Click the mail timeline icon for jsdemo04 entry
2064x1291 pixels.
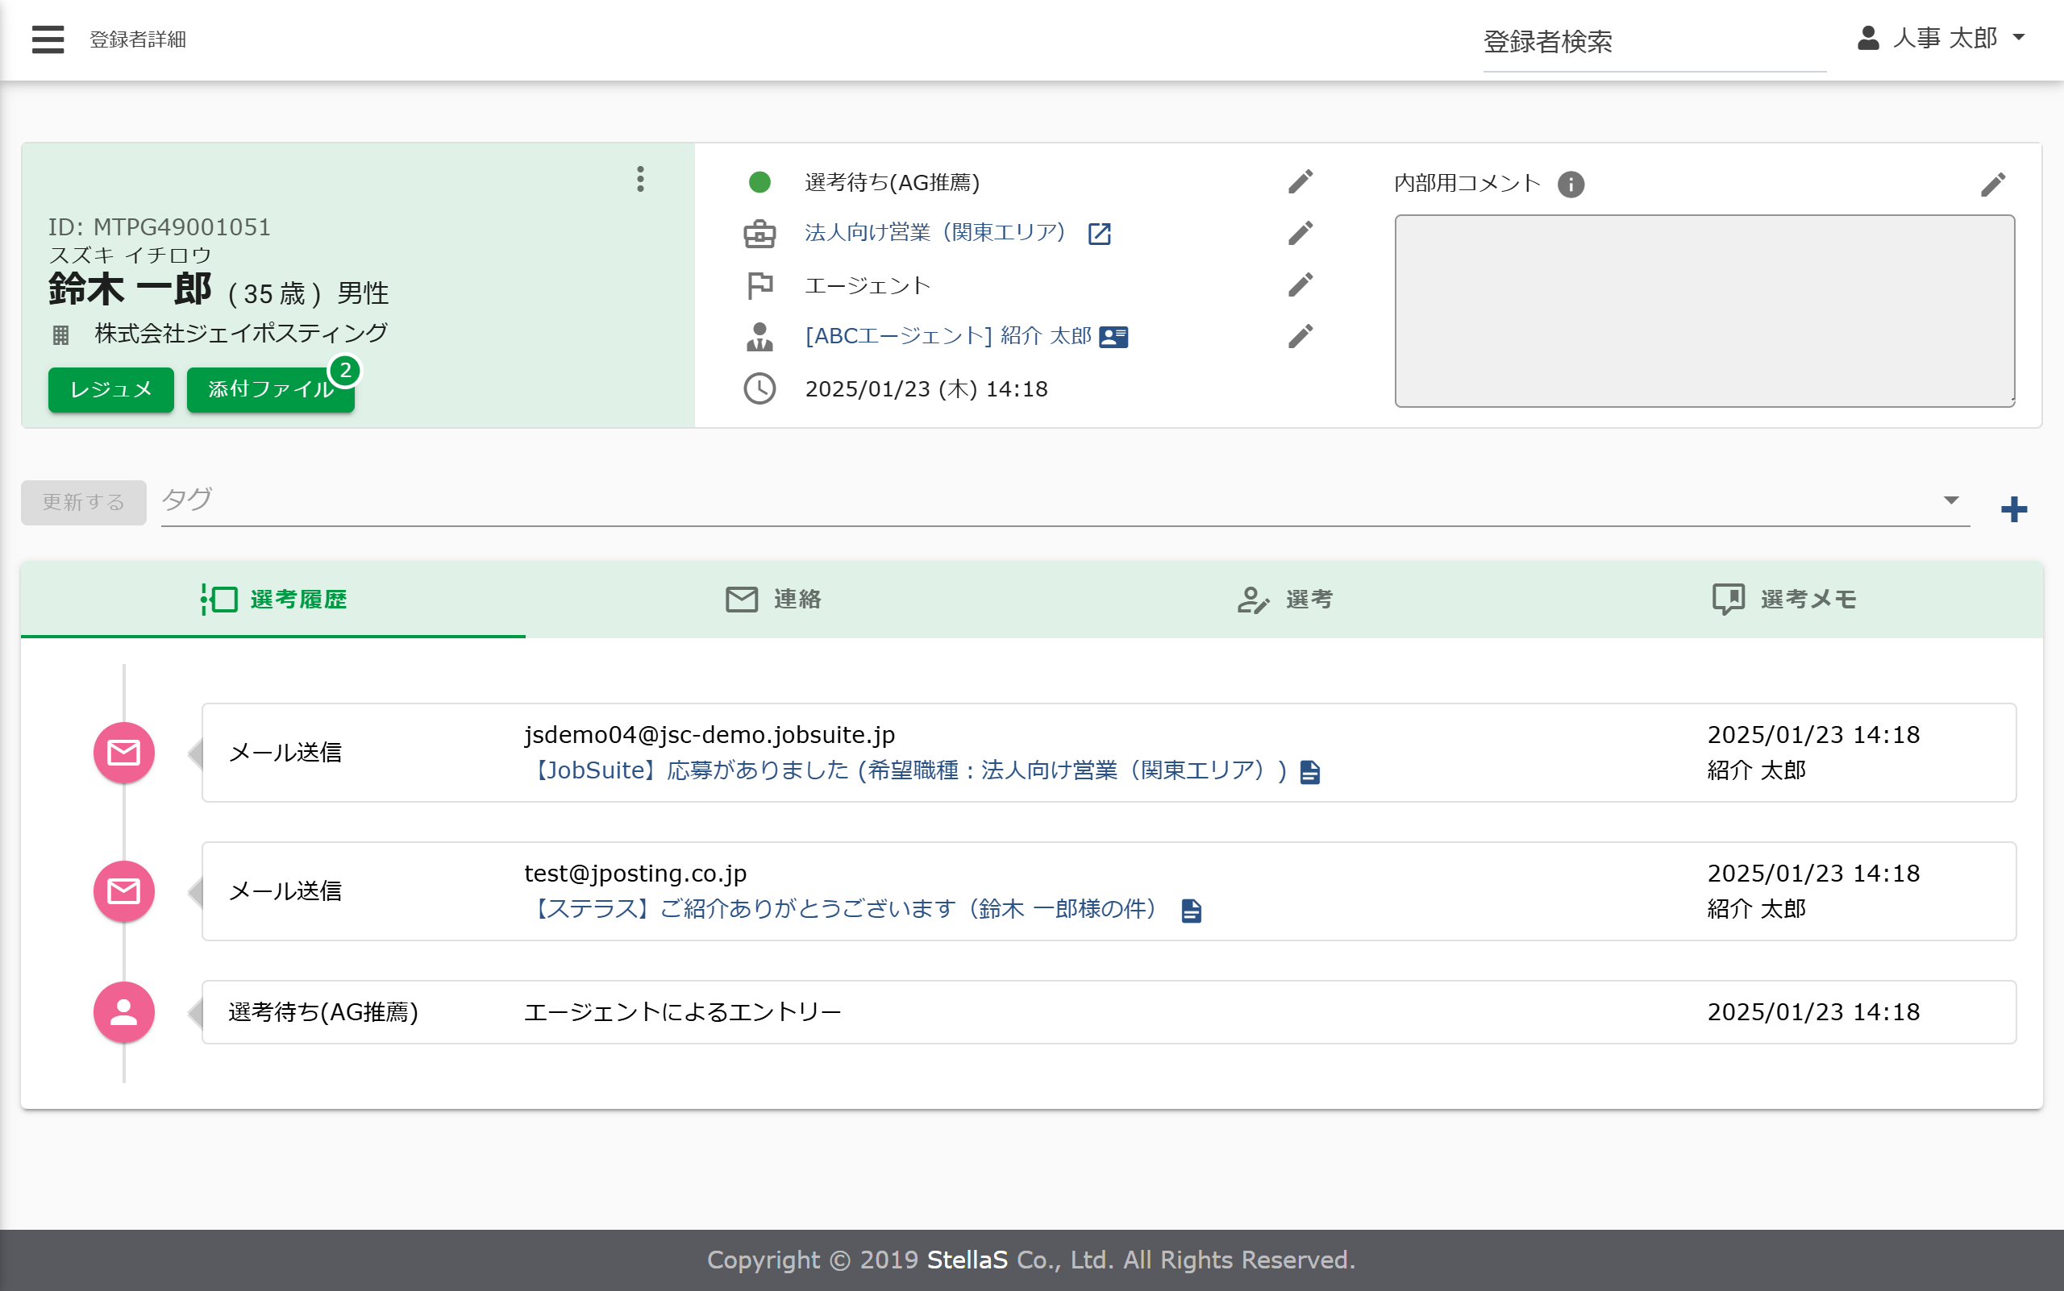point(124,752)
